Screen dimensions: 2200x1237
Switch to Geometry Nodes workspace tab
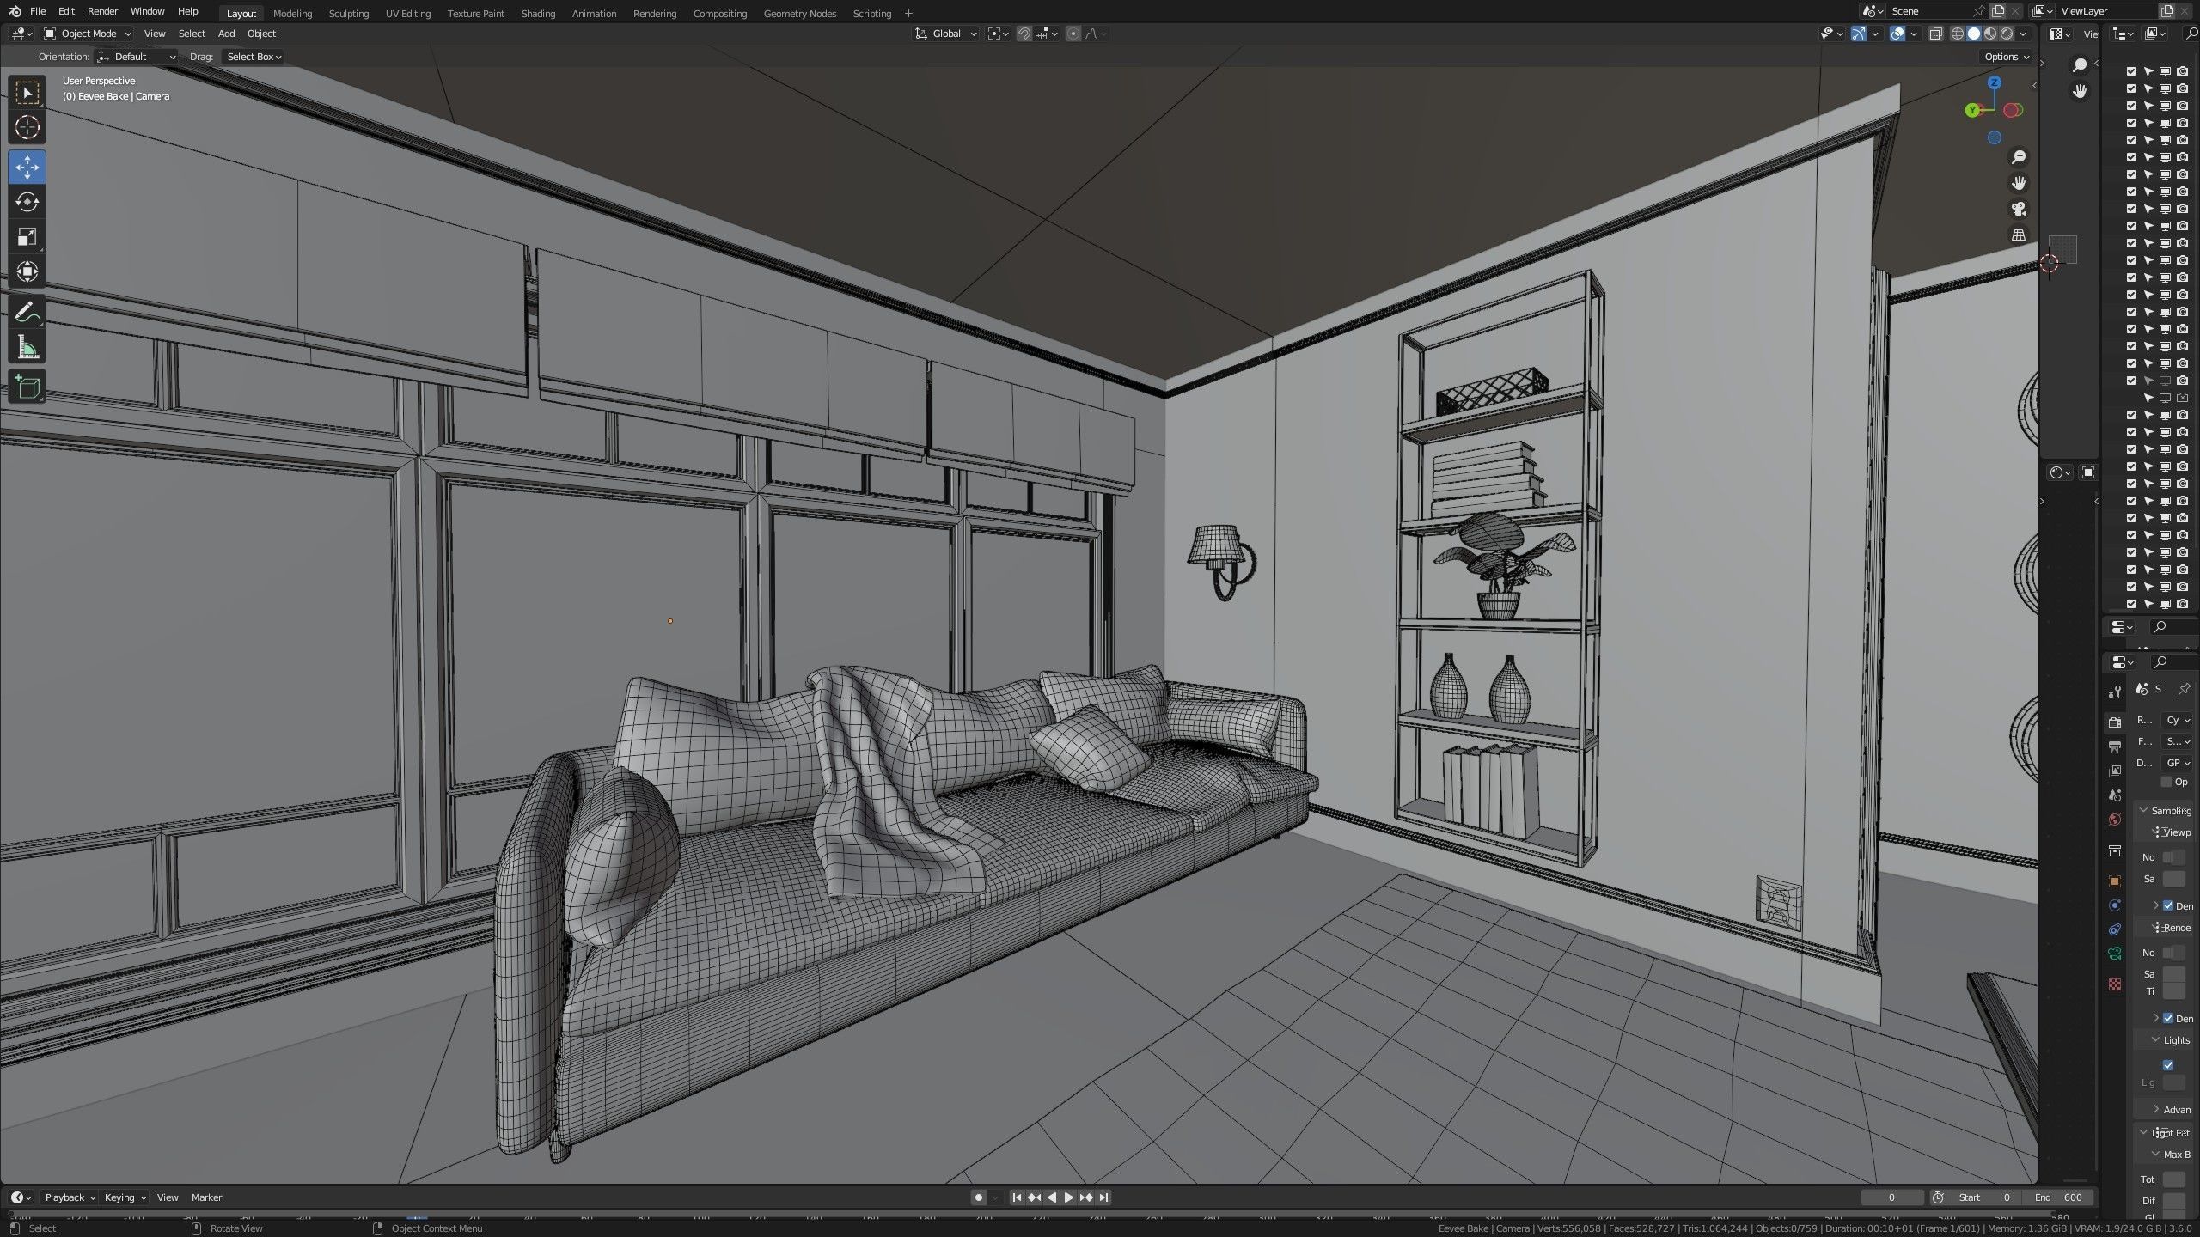click(x=799, y=14)
